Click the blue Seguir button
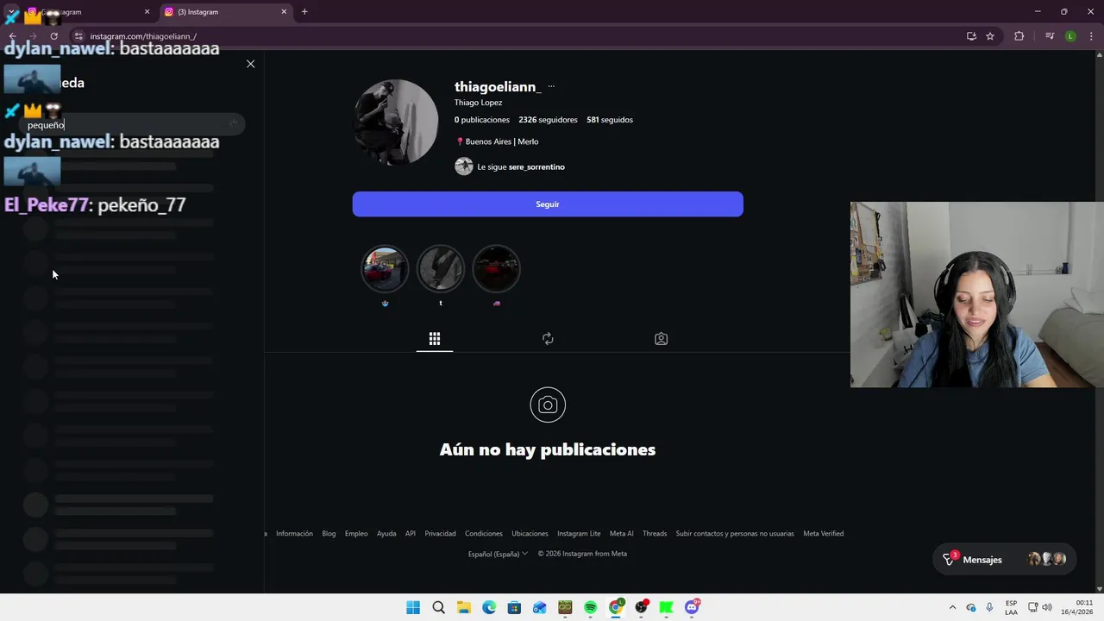This screenshot has width=1104, height=621. 548,204
